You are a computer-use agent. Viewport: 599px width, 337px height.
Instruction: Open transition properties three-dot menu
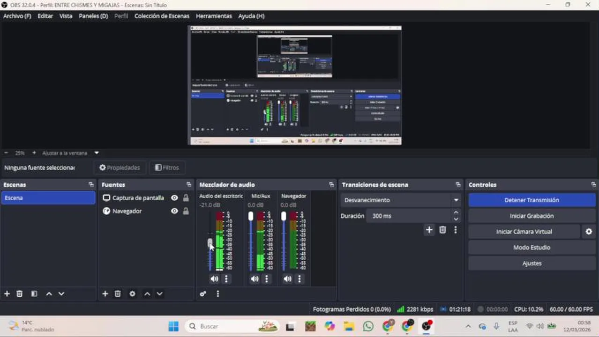click(x=455, y=230)
